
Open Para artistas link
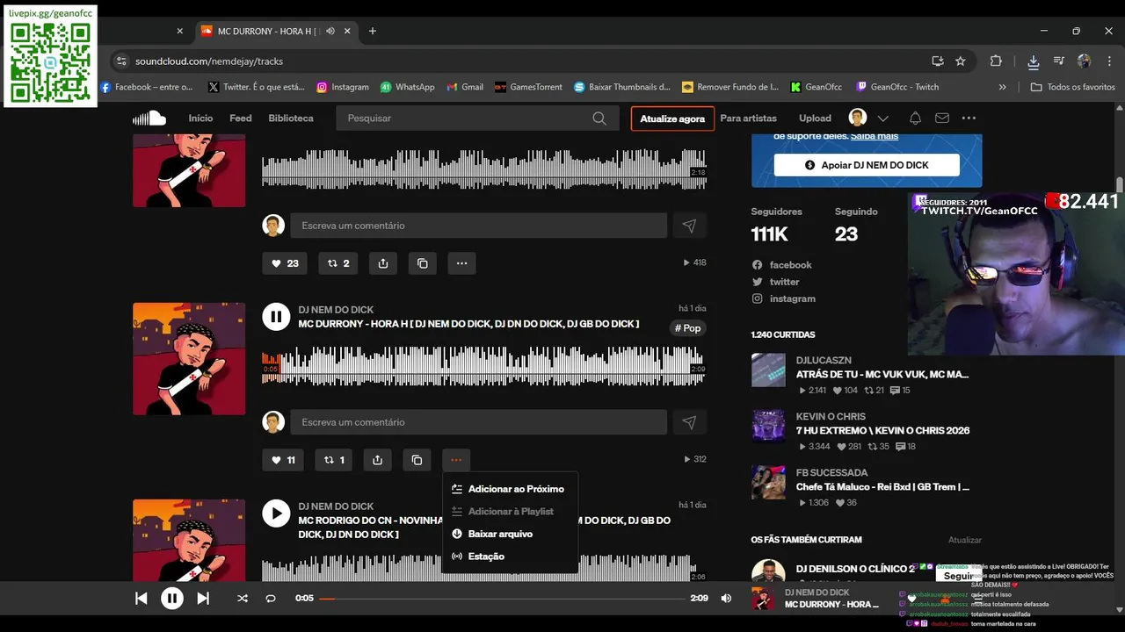pyautogui.click(x=748, y=118)
